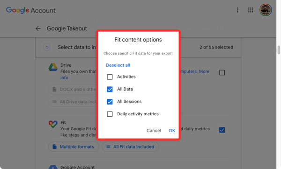Tick the Drive export checkbox

(222, 72)
